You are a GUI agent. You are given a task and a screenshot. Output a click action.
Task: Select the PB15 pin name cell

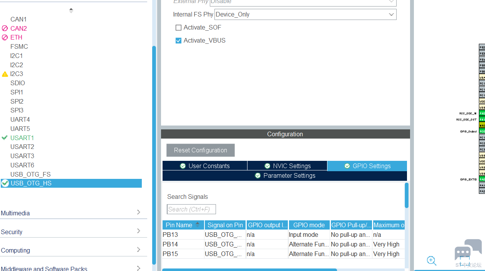coord(183,254)
